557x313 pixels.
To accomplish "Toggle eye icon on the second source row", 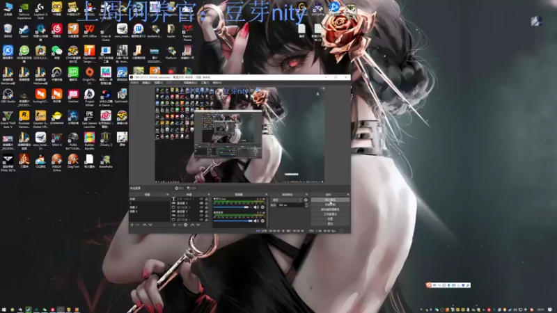I will click(201, 203).
